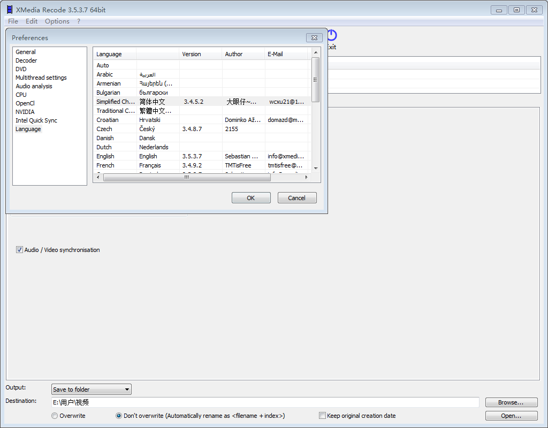The height and width of the screenshot is (428, 548).
Task: Click the blue Exit power icon
Action: (x=332, y=35)
